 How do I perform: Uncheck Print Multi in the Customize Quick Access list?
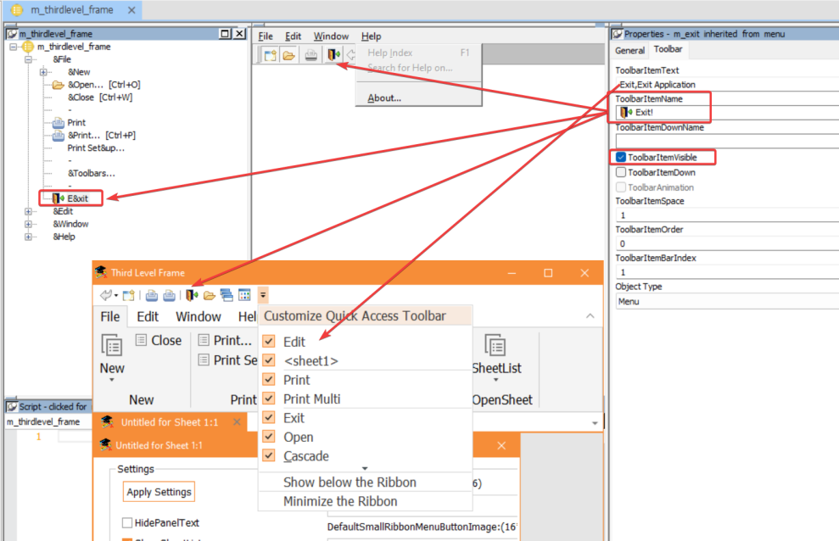click(269, 399)
